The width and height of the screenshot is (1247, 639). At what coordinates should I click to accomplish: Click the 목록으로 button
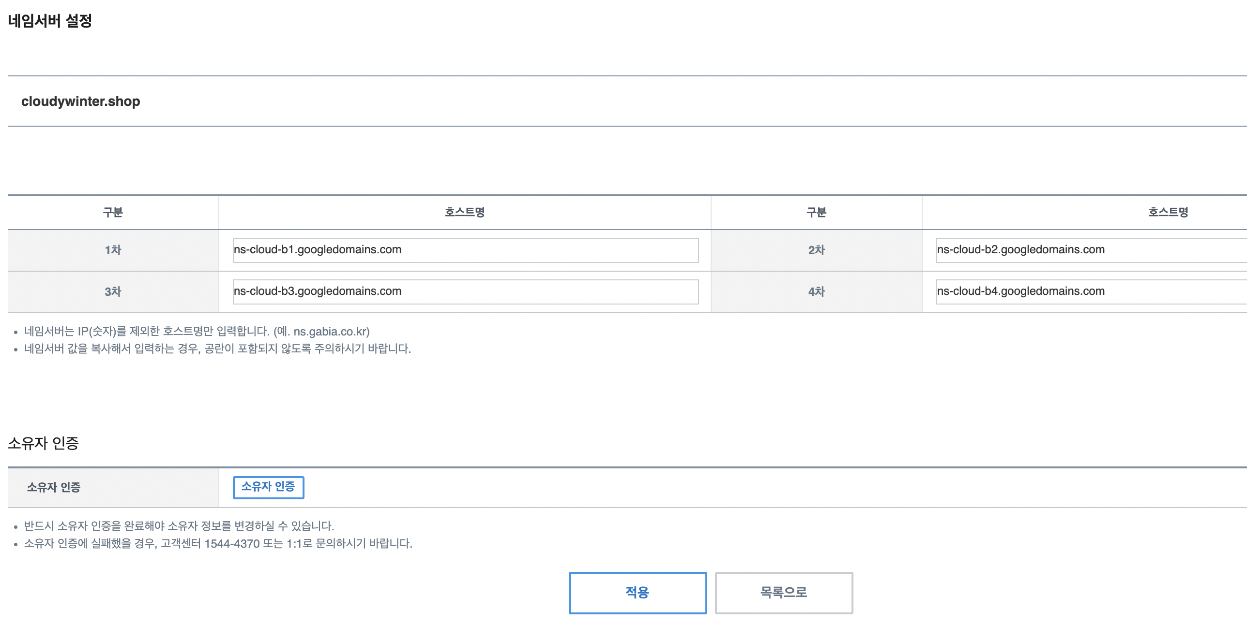(x=783, y=593)
